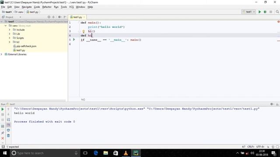Rerun test1 from the Run panel play icon
Image resolution: width=280 pixels, height=157 pixels.
tap(3, 109)
